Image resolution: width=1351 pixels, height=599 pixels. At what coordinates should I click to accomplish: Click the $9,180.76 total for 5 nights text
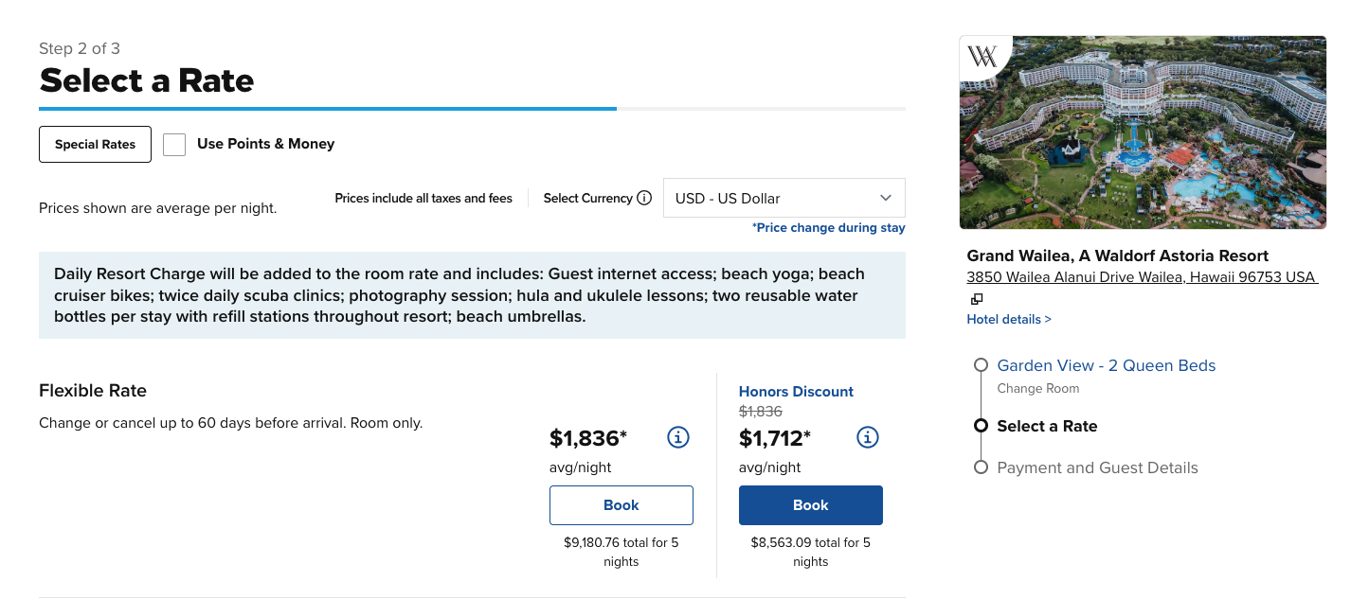pyautogui.click(x=621, y=552)
